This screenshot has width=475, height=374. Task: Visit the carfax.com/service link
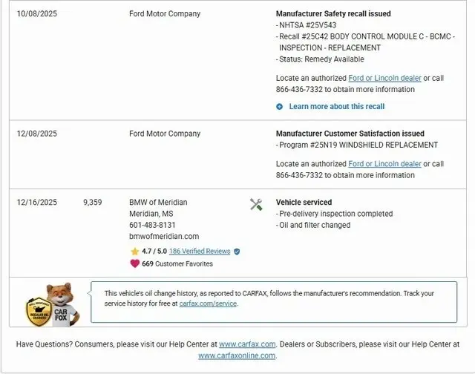point(209,304)
